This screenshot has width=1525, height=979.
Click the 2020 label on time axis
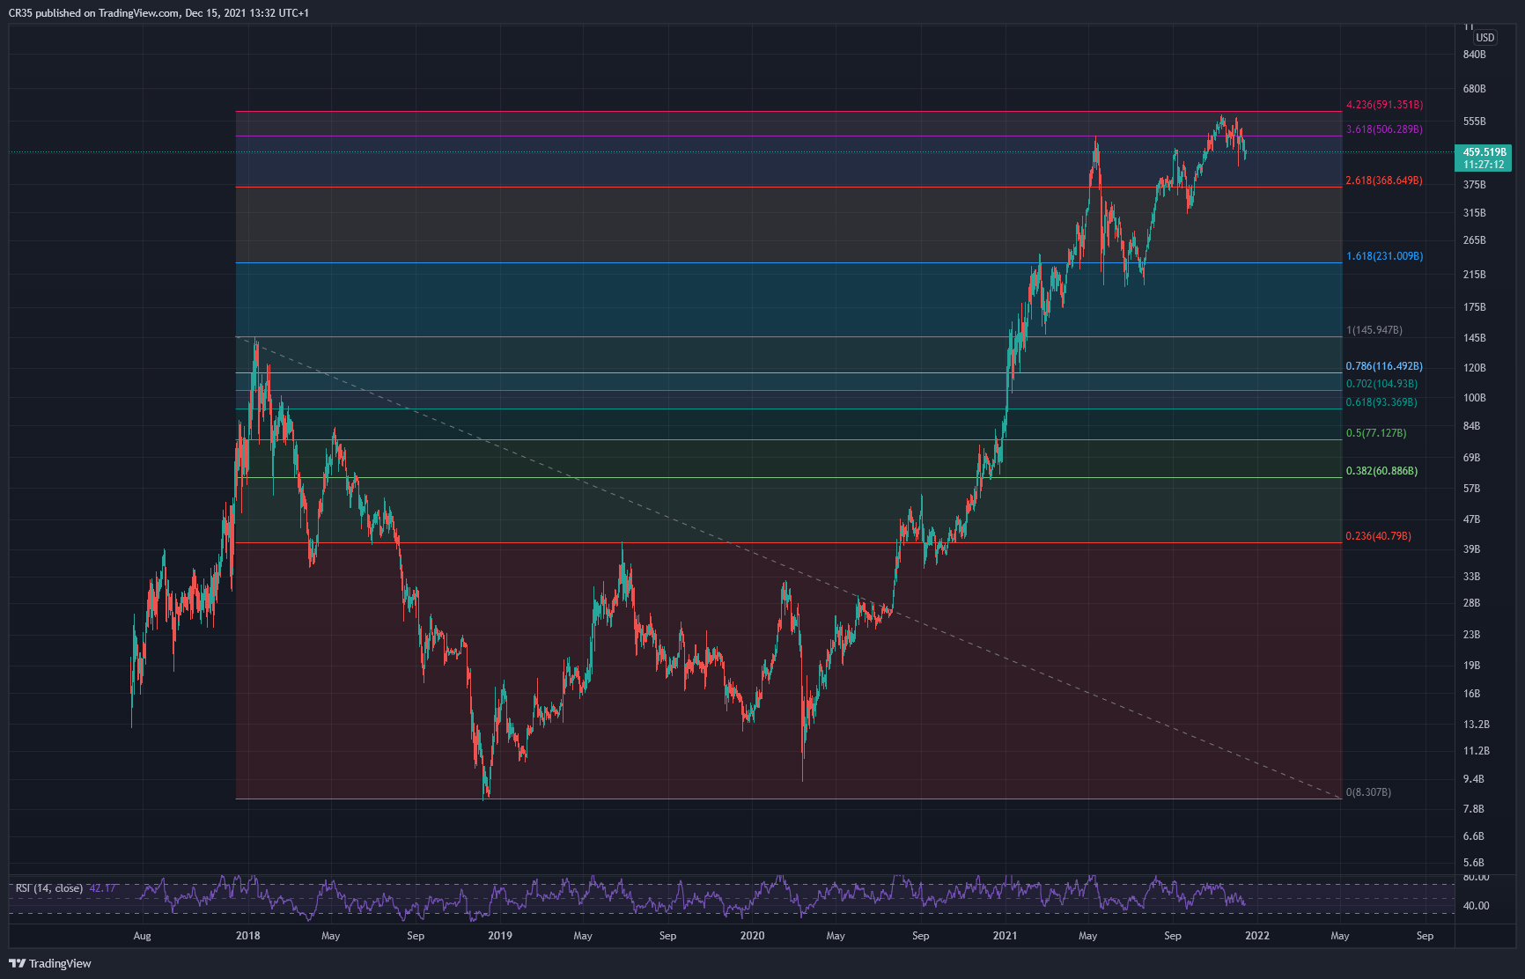pos(752,936)
